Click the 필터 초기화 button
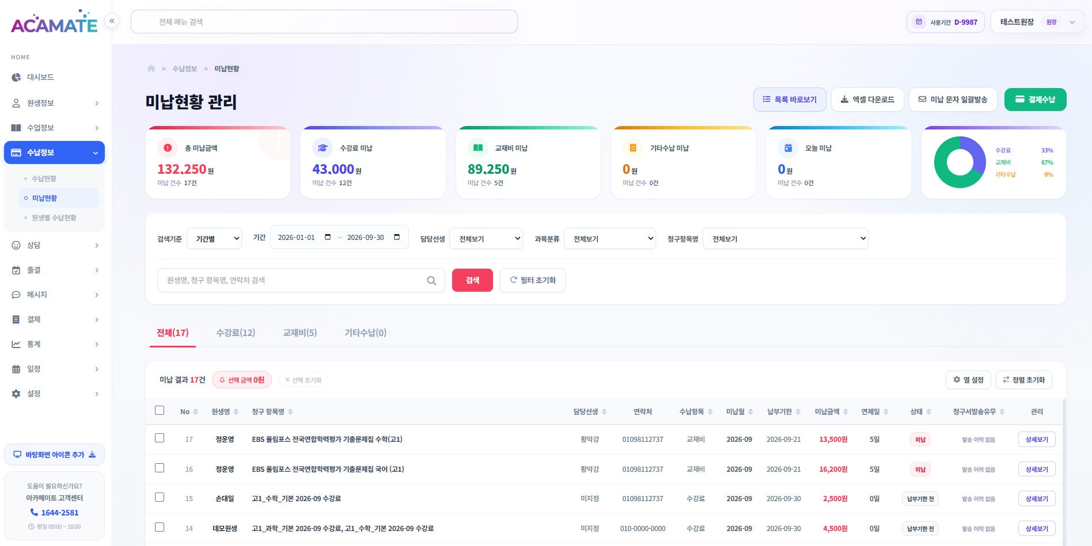1092x546 pixels. click(533, 280)
